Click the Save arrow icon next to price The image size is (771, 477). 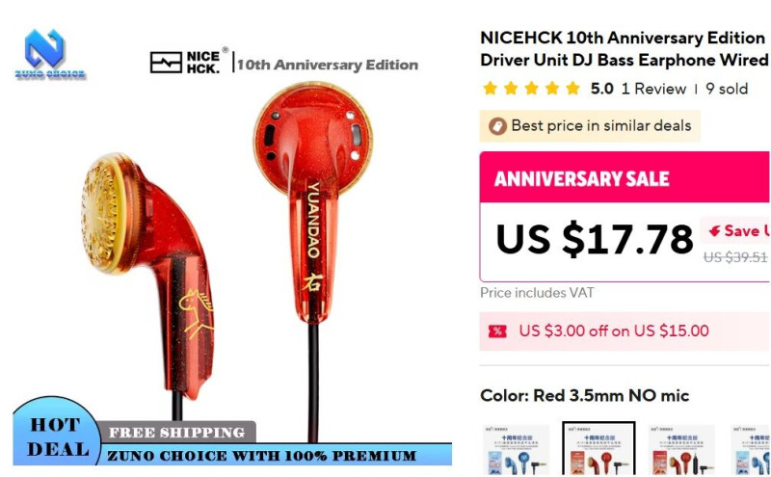pyautogui.click(x=714, y=230)
